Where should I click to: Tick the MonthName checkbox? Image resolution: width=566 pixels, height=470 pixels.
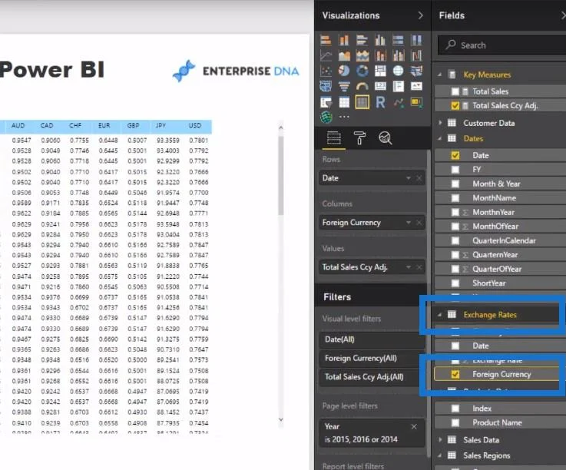[x=455, y=198]
